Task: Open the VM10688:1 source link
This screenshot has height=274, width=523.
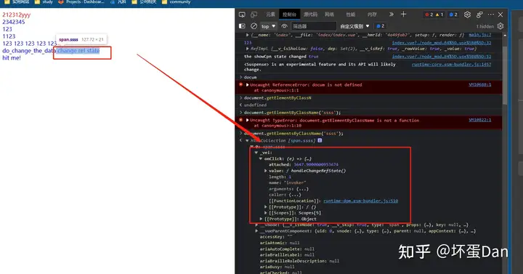Action: (x=479, y=85)
